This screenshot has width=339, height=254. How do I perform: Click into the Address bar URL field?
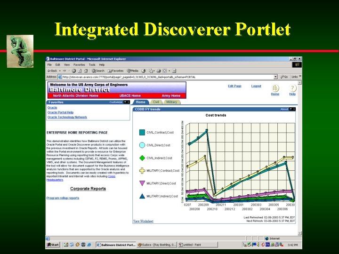(166, 77)
